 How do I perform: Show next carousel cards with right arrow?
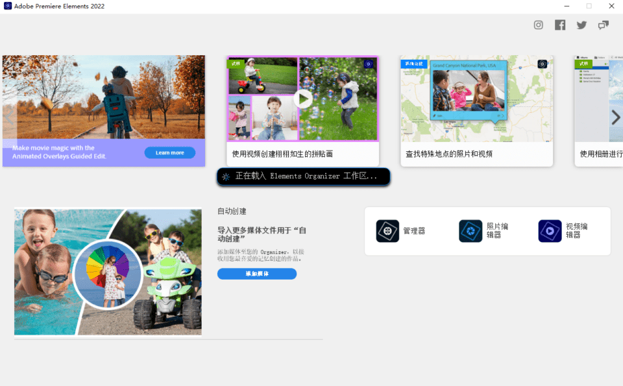tap(615, 117)
